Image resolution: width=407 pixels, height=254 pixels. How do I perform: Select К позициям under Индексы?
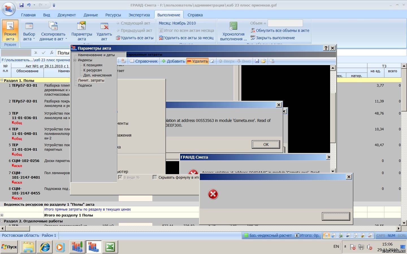(x=93, y=65)
